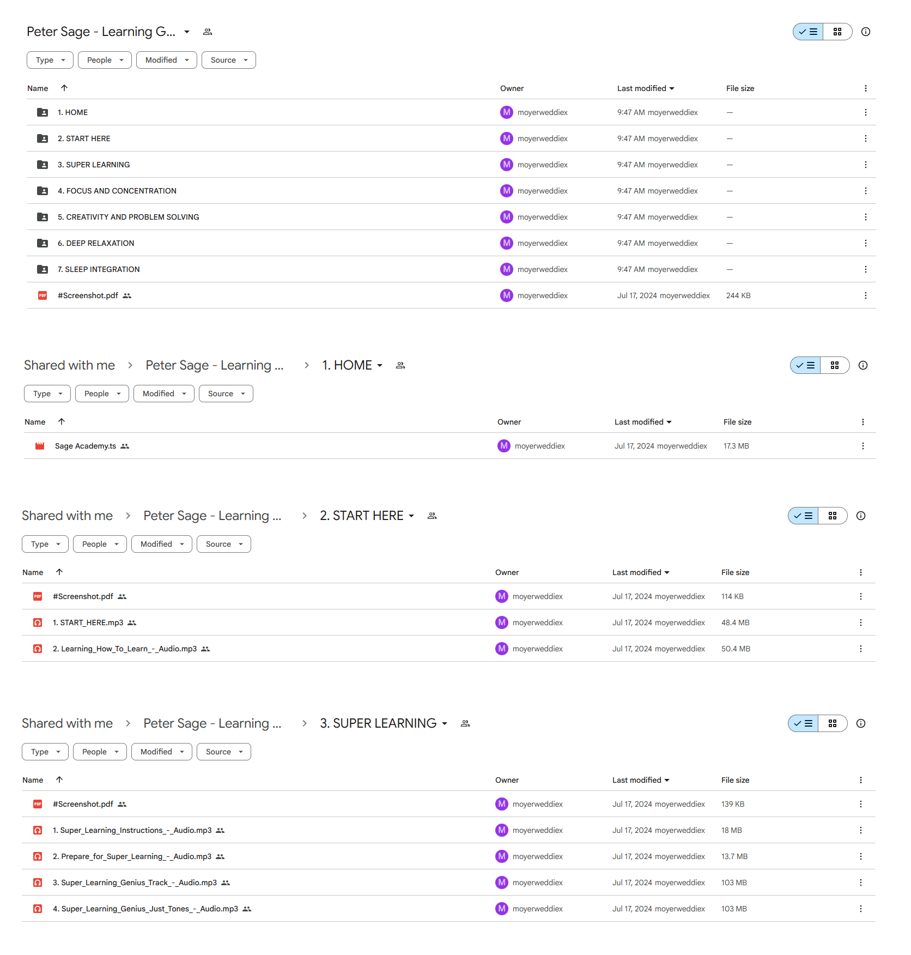Open more options for 1. HOME folder
The height and width of the screenshot is (955, 911).
pyautogui.click(x=865, y=112)
